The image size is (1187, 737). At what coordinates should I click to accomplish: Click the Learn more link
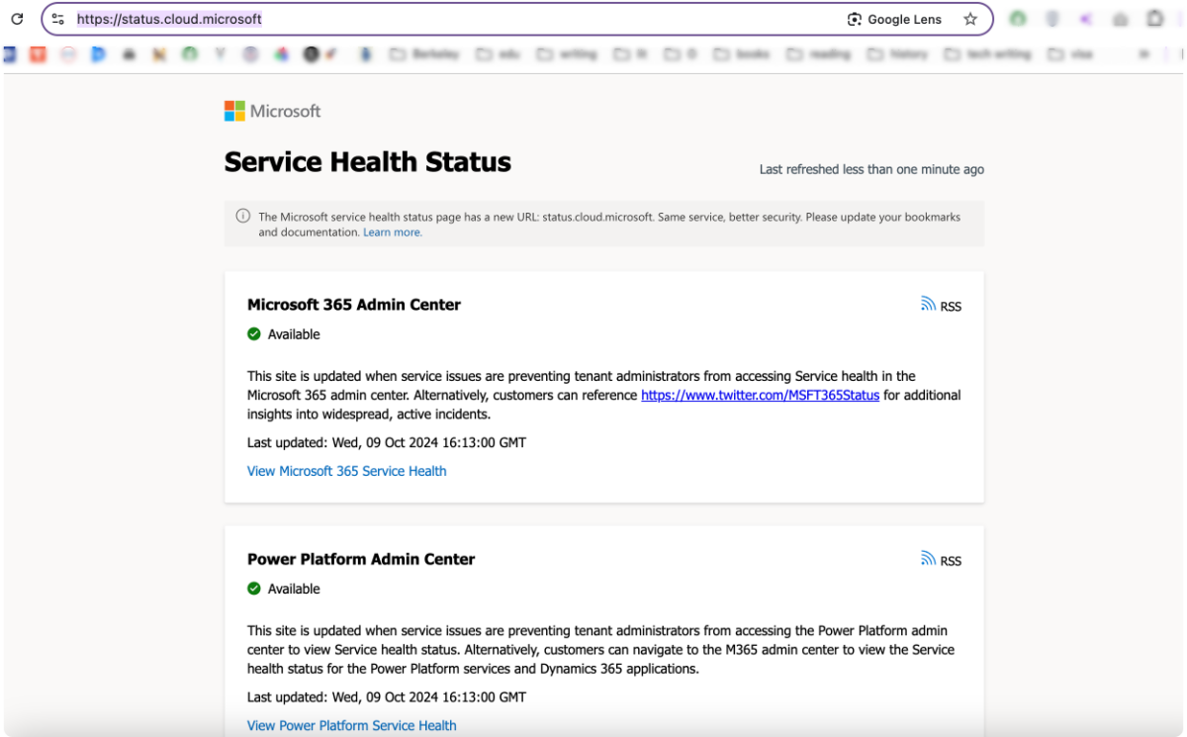click(x=392, y=231)
